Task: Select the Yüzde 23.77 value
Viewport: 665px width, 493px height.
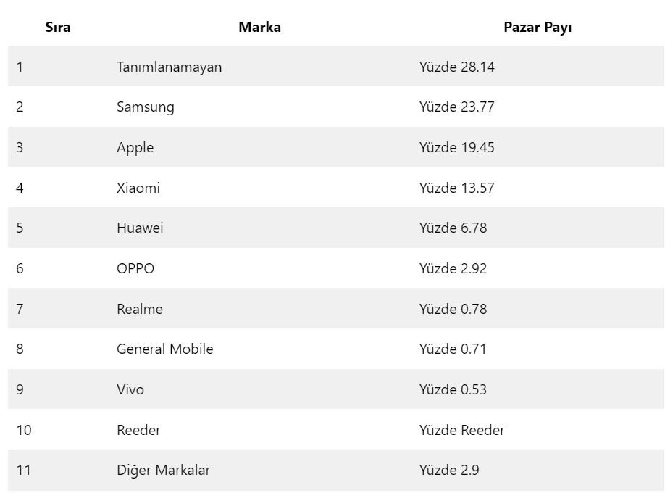Action: point(456,107)
